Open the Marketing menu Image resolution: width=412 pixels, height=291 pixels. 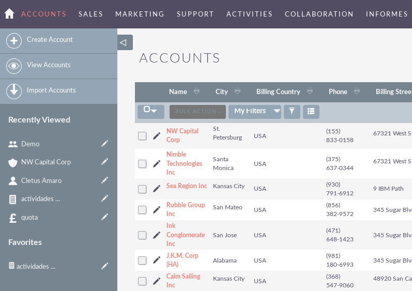140,14
